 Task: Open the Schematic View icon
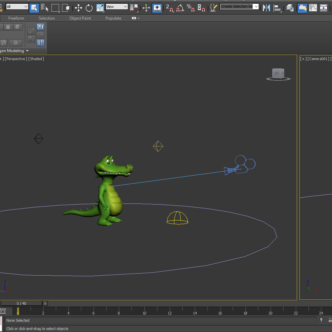(323, 8)
